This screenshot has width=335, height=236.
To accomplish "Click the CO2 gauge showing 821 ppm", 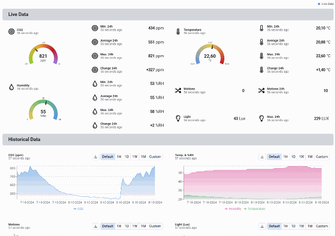I will pos(43,54).
